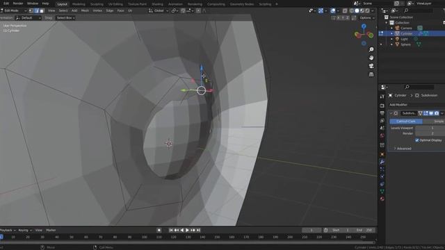Open the Physics properties tab icon
This screenshot has height=250, width=445.
382,176
